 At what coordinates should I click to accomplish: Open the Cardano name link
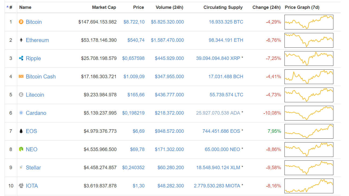coord(36,113)
